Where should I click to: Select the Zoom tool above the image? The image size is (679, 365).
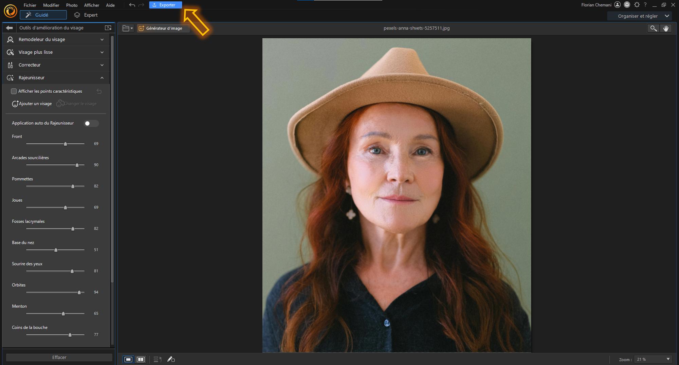653,28
